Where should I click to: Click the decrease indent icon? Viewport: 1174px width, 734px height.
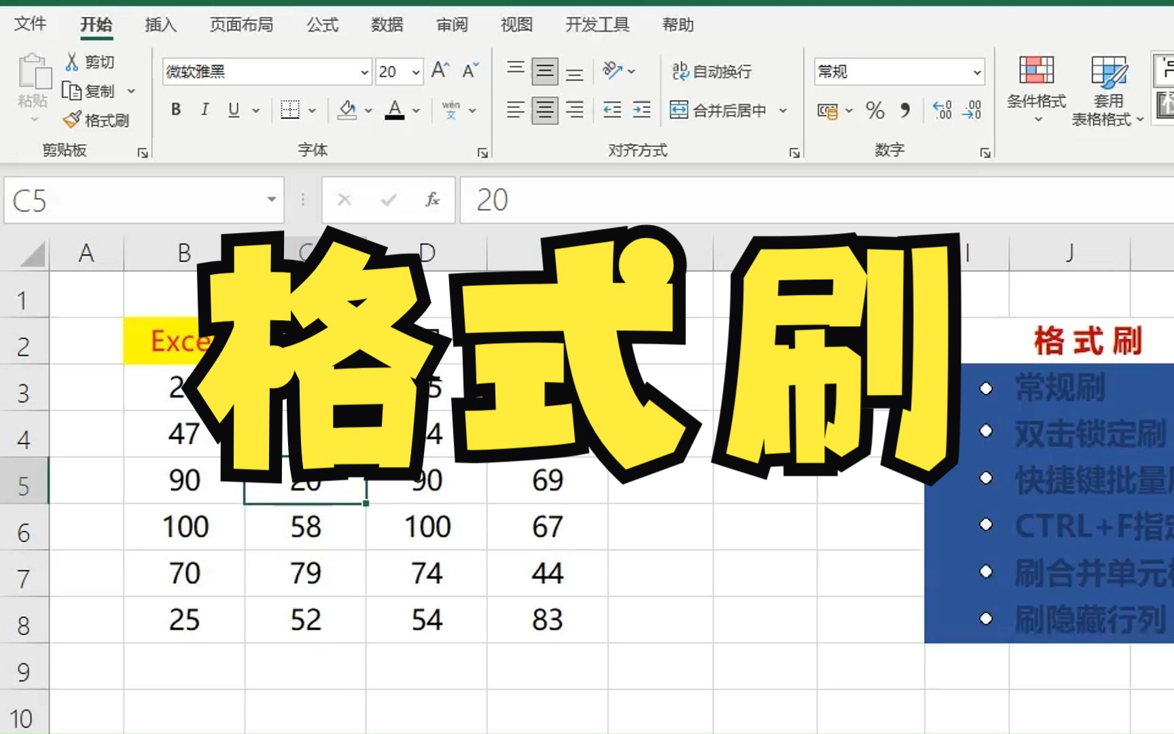[x=612, y=109]
